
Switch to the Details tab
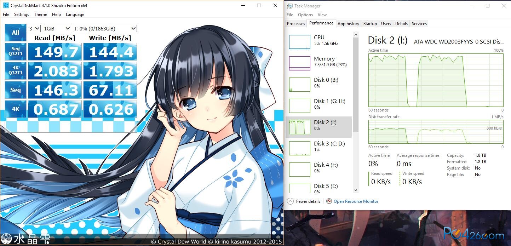401,24
